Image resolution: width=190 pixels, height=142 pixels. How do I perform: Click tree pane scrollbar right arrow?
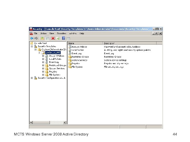(65, 123)
